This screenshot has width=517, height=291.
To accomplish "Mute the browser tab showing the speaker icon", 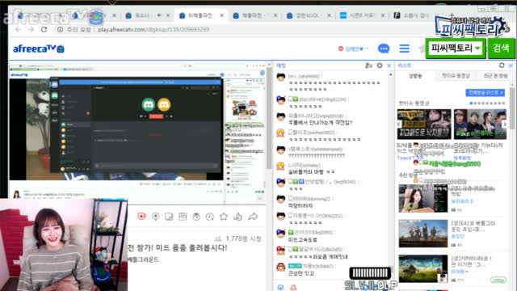I will [160, 15].
